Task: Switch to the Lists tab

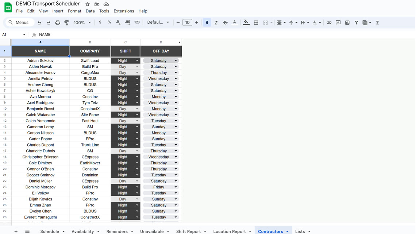Action: point(300,231)
